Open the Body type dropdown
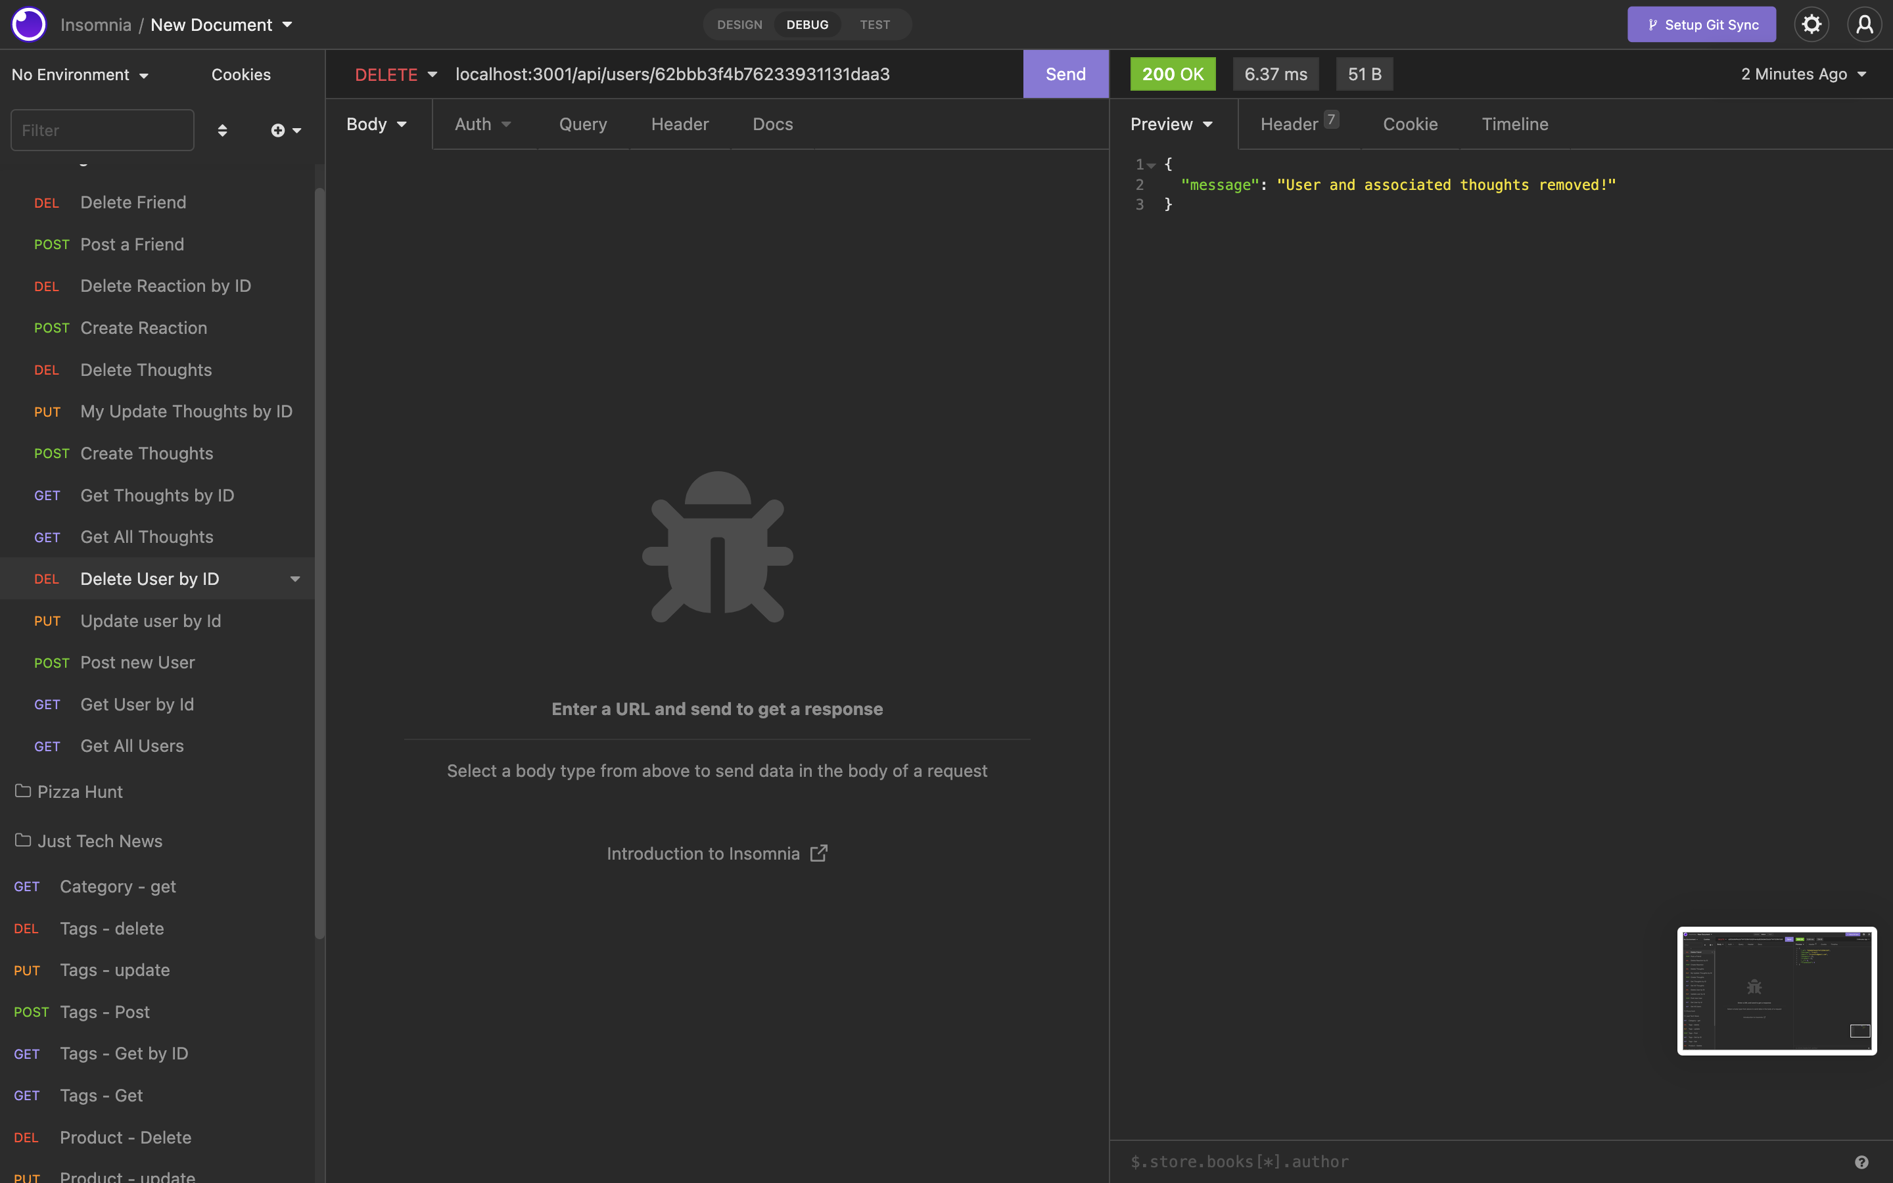This screenshot has height=1183, width=1893. point(376,124)
